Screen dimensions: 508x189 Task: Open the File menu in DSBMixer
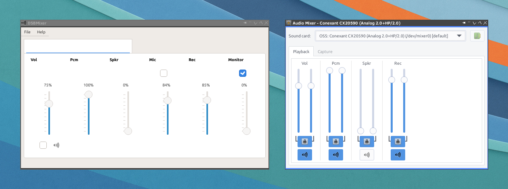[x=27, y=32]
